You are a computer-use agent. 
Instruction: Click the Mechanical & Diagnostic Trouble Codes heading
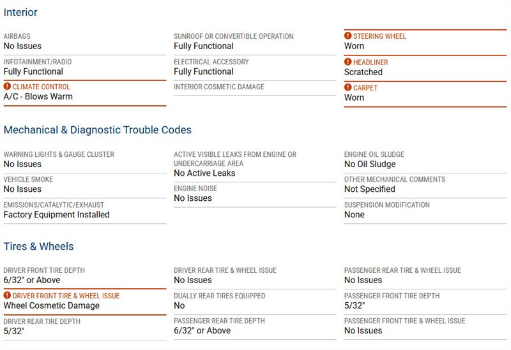(97, 130)
